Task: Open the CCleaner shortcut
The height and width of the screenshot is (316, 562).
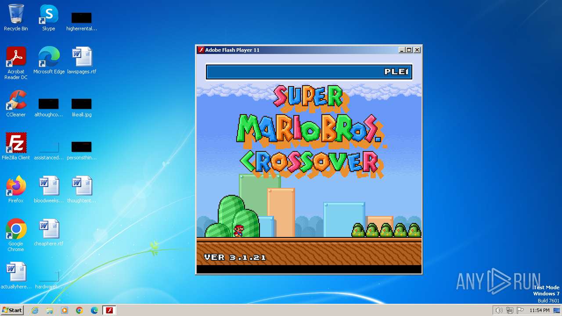Action: [16, 104]
